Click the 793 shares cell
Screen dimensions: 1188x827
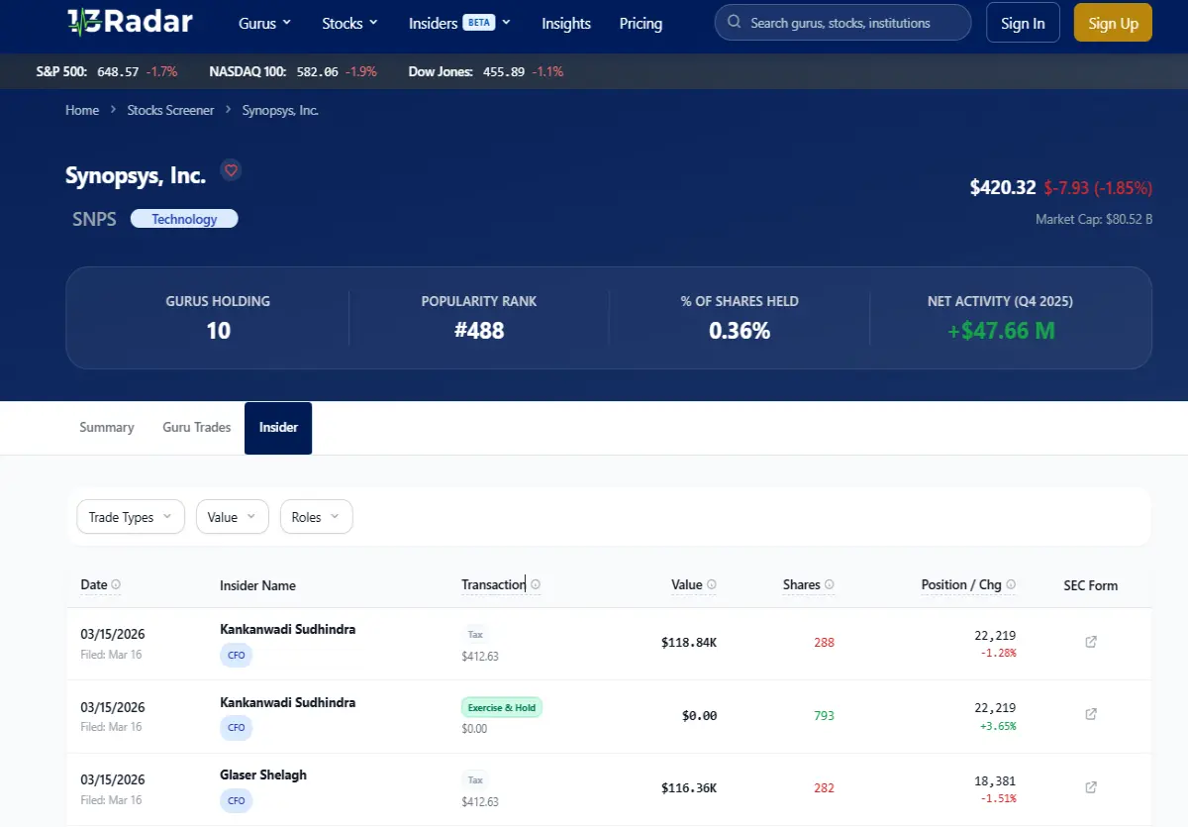tap(824, 715)
